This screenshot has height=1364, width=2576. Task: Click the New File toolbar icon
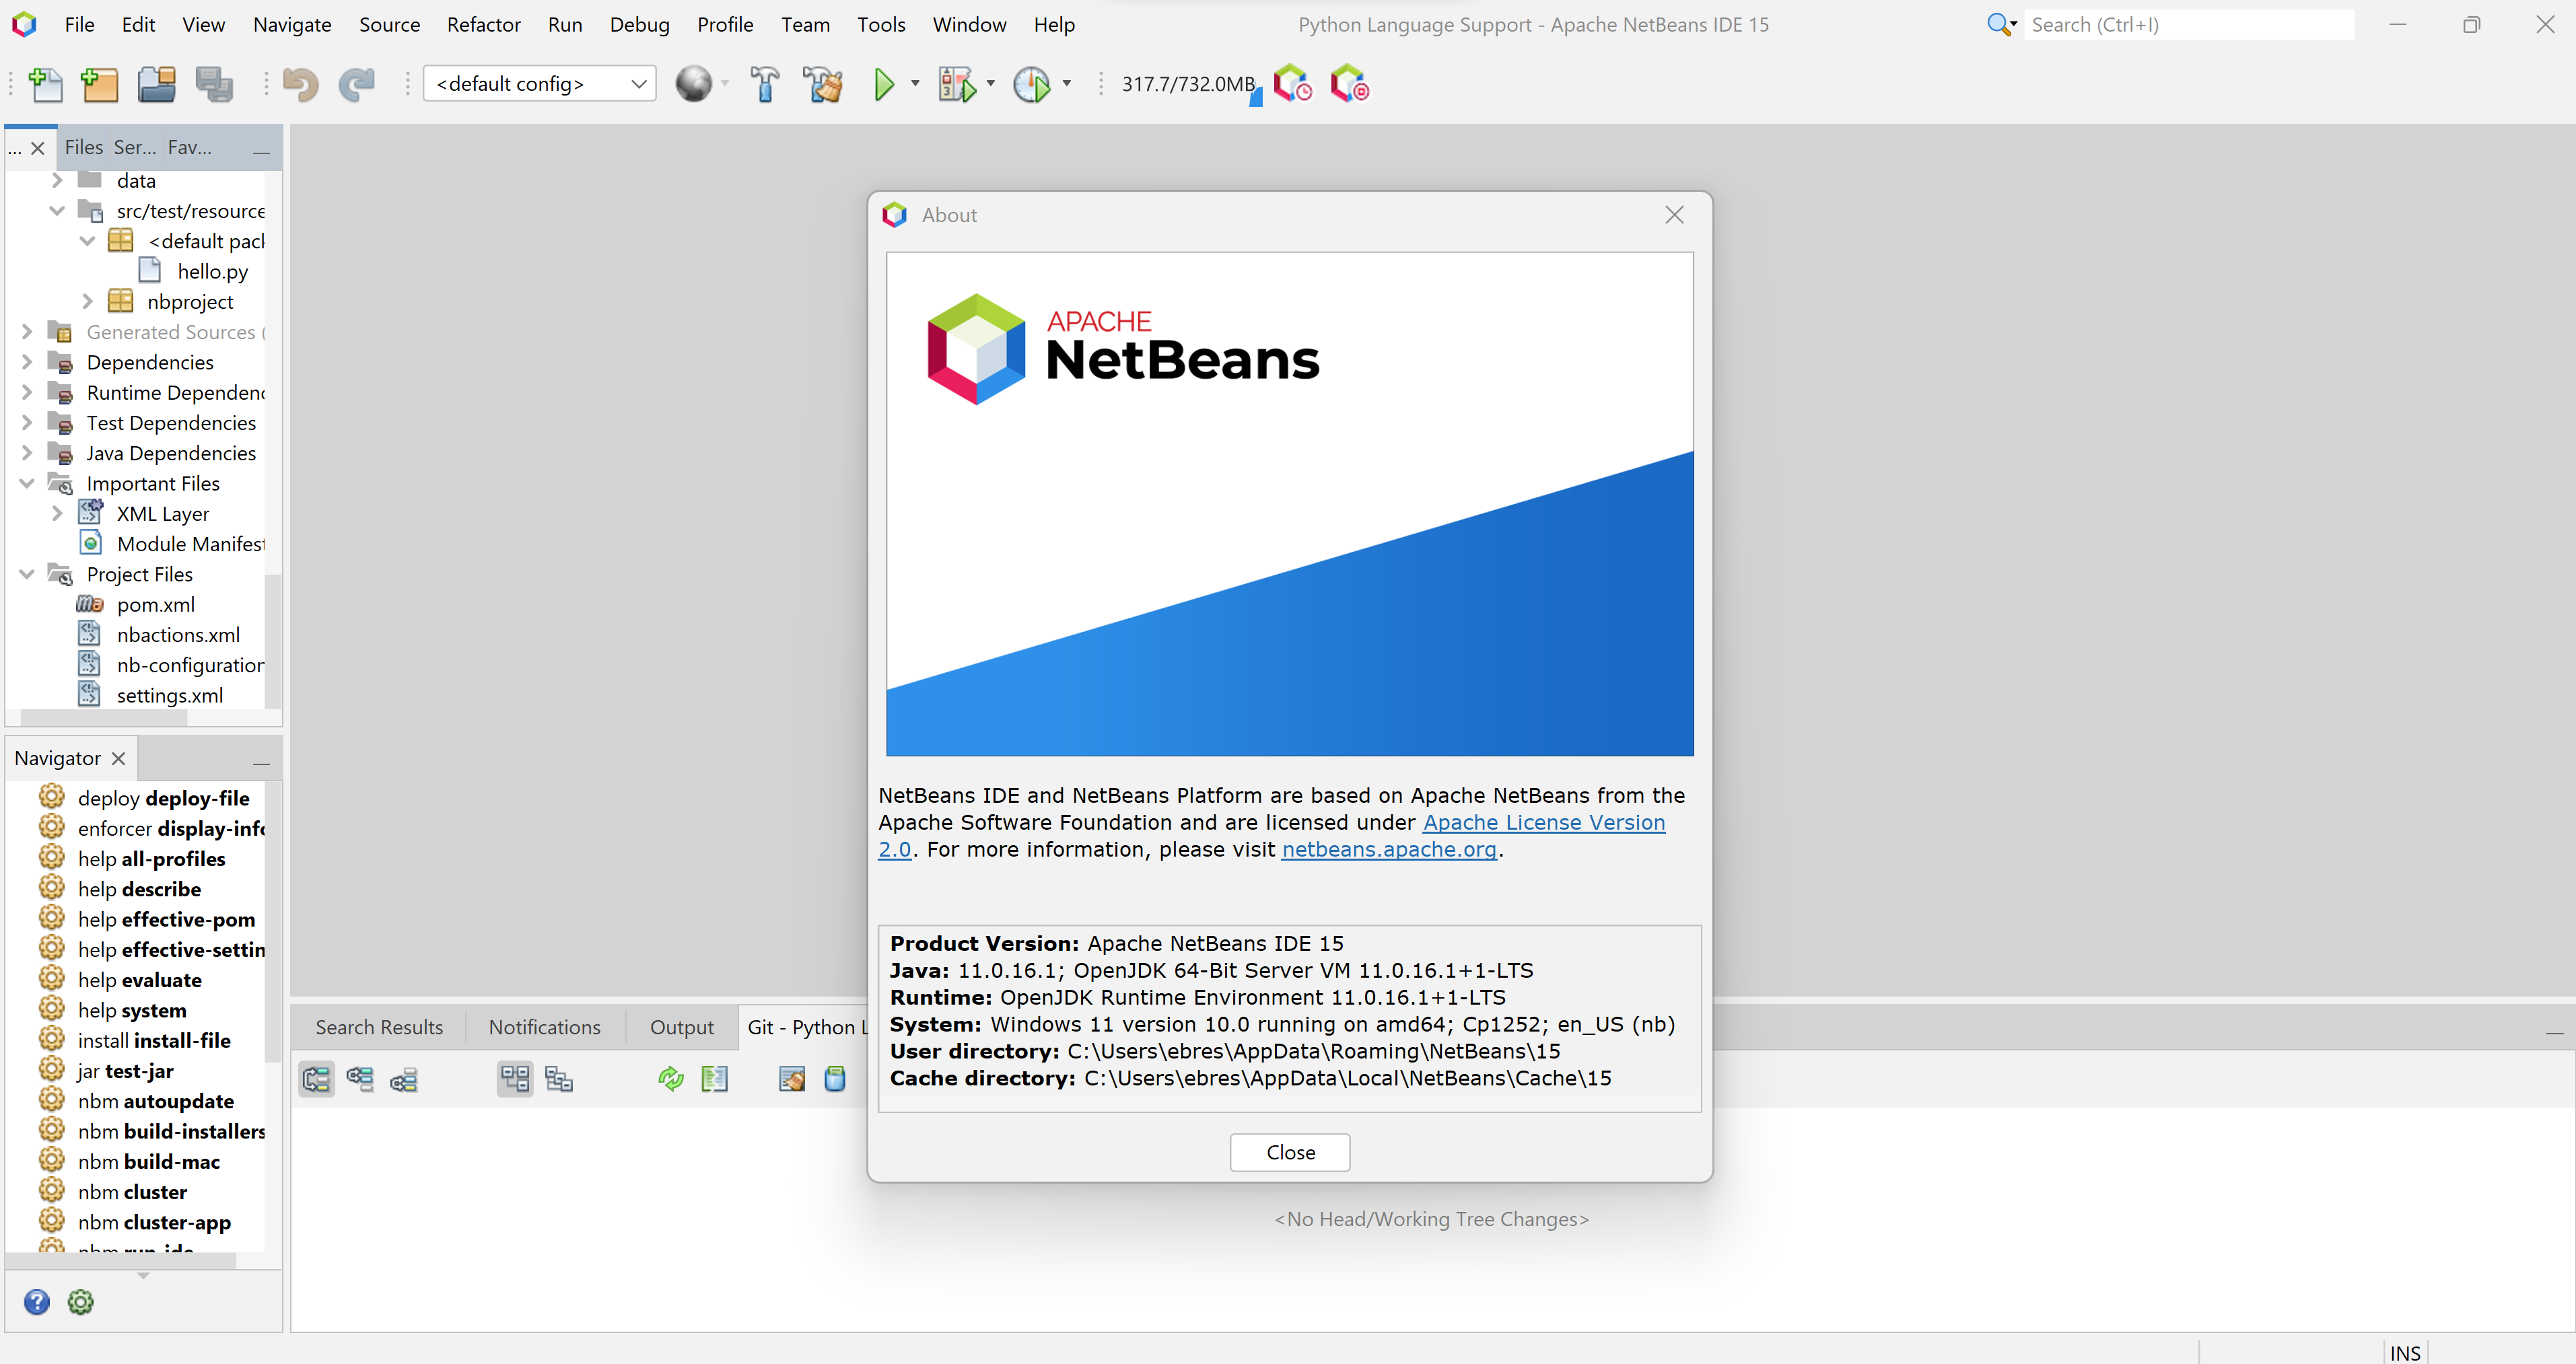point(45,84)
